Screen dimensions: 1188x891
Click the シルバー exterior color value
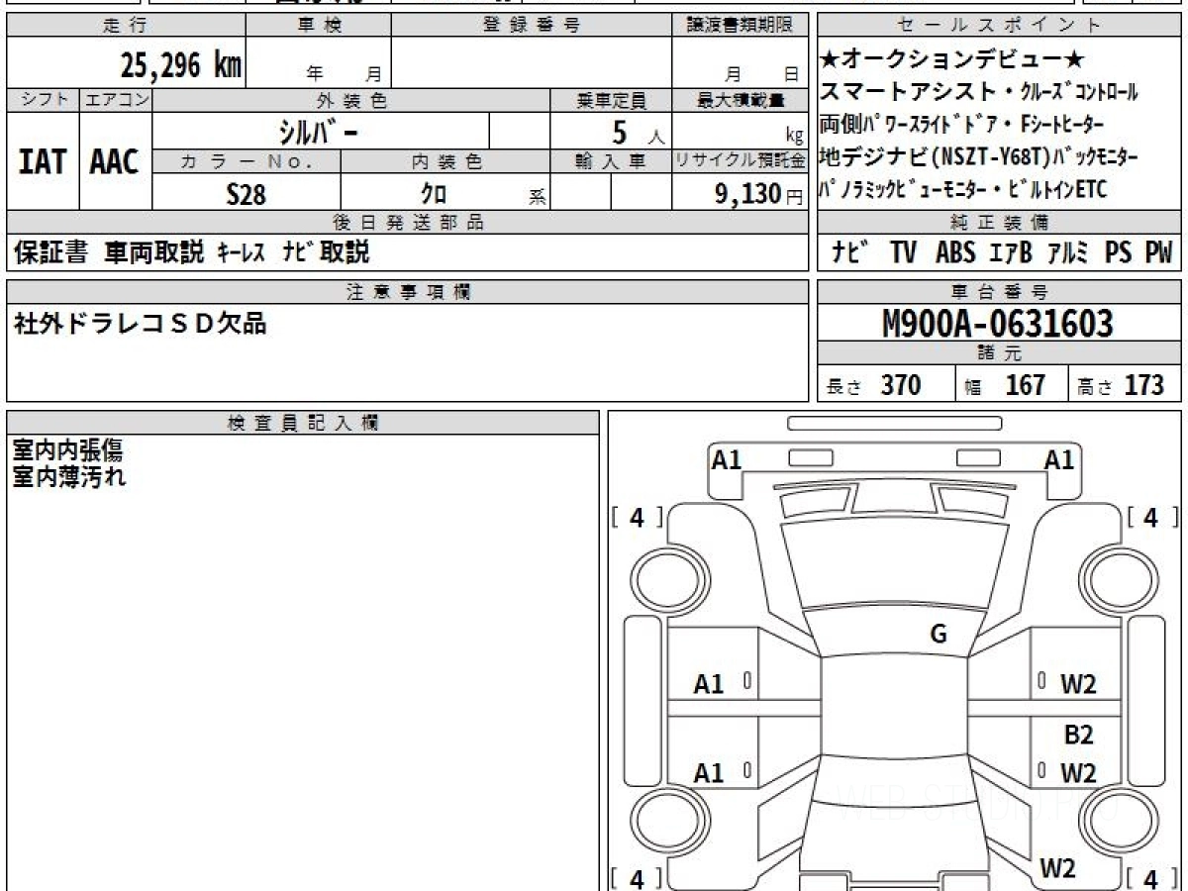click(x=320, y=132)
